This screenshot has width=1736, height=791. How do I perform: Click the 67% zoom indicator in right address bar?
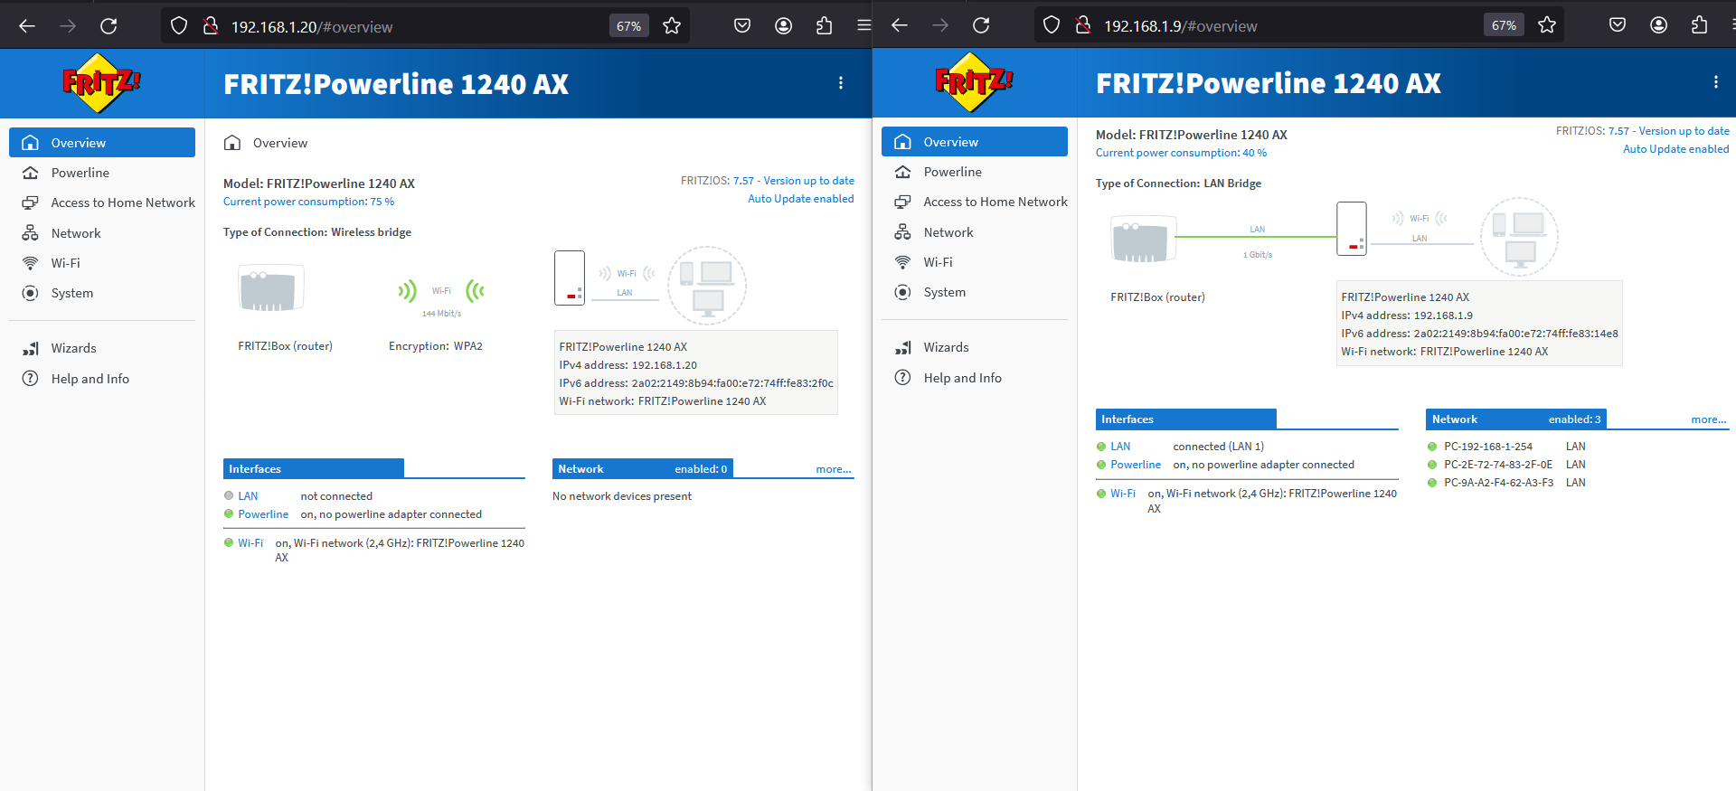(1505, 25)
